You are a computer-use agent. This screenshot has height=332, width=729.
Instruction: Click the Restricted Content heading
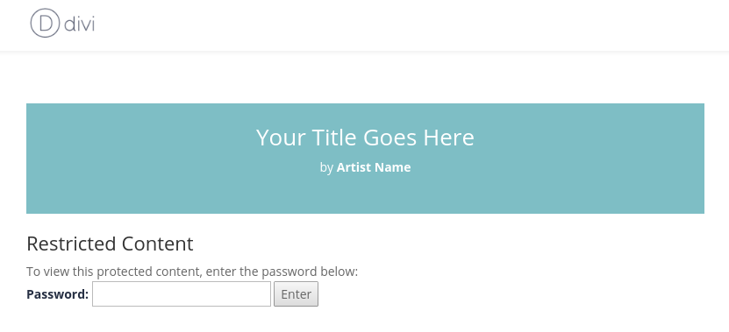(110, 244)
